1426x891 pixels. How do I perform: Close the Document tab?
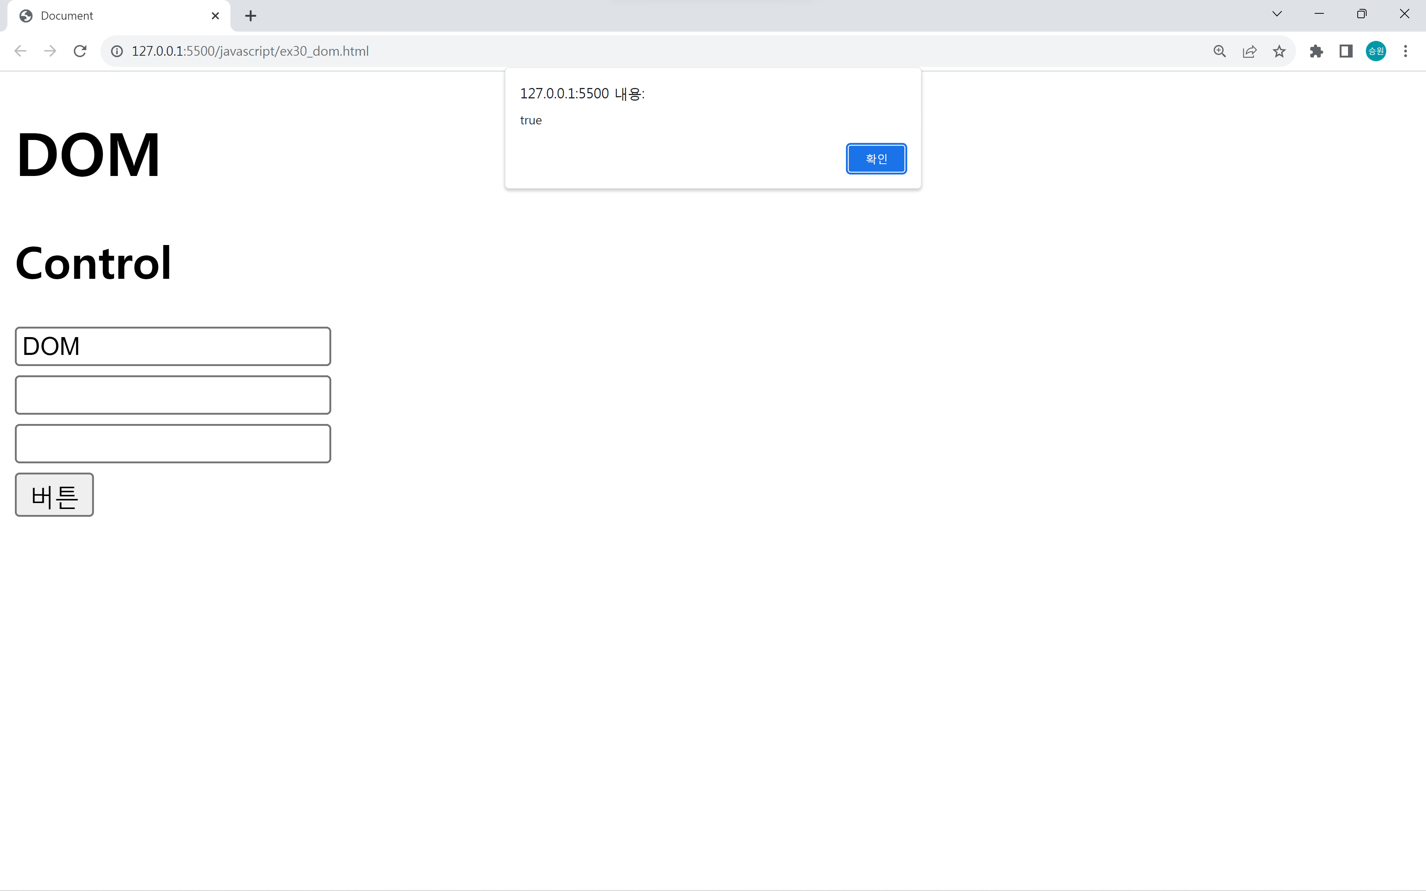click(x=215, y=16)
